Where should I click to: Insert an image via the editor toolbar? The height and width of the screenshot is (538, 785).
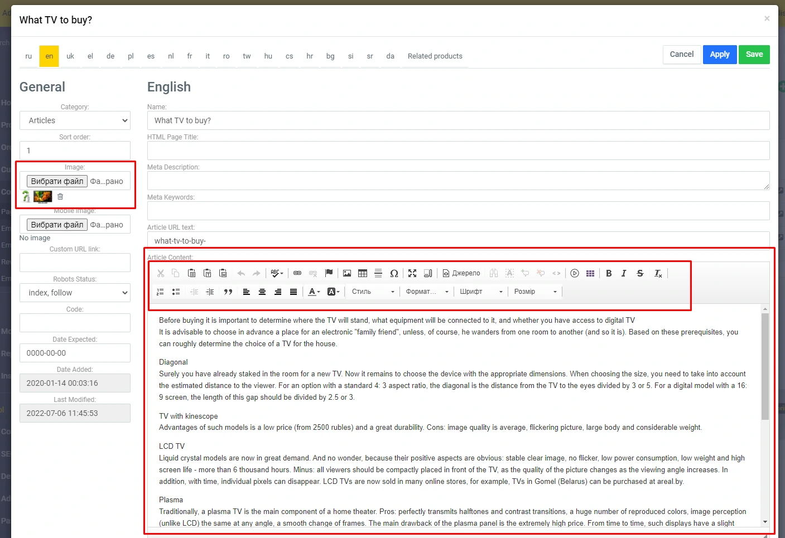coord(347,273)
